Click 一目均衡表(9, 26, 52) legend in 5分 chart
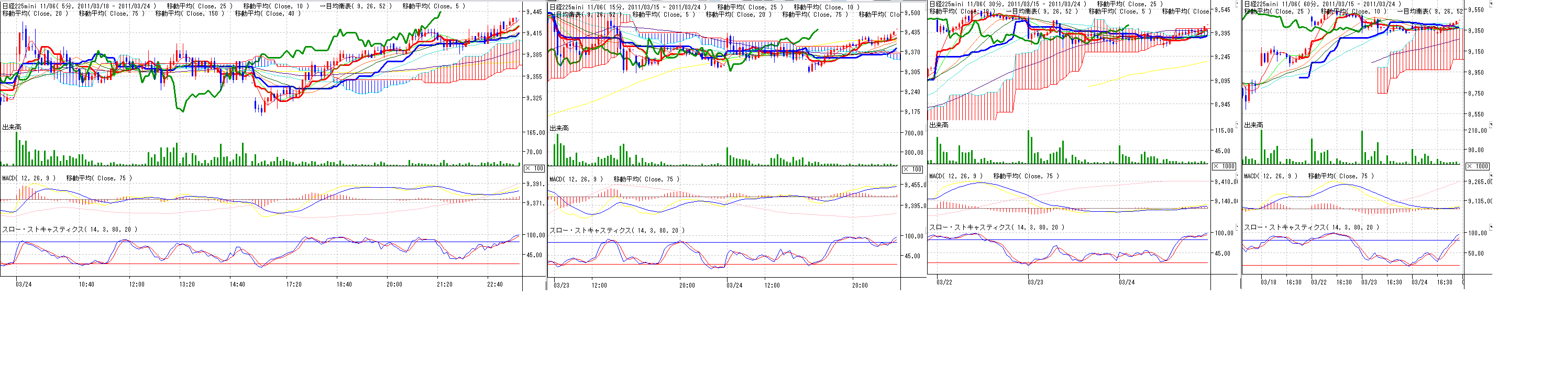The width and height of the screenshot is (1542, 366). [x=356, y=6]
